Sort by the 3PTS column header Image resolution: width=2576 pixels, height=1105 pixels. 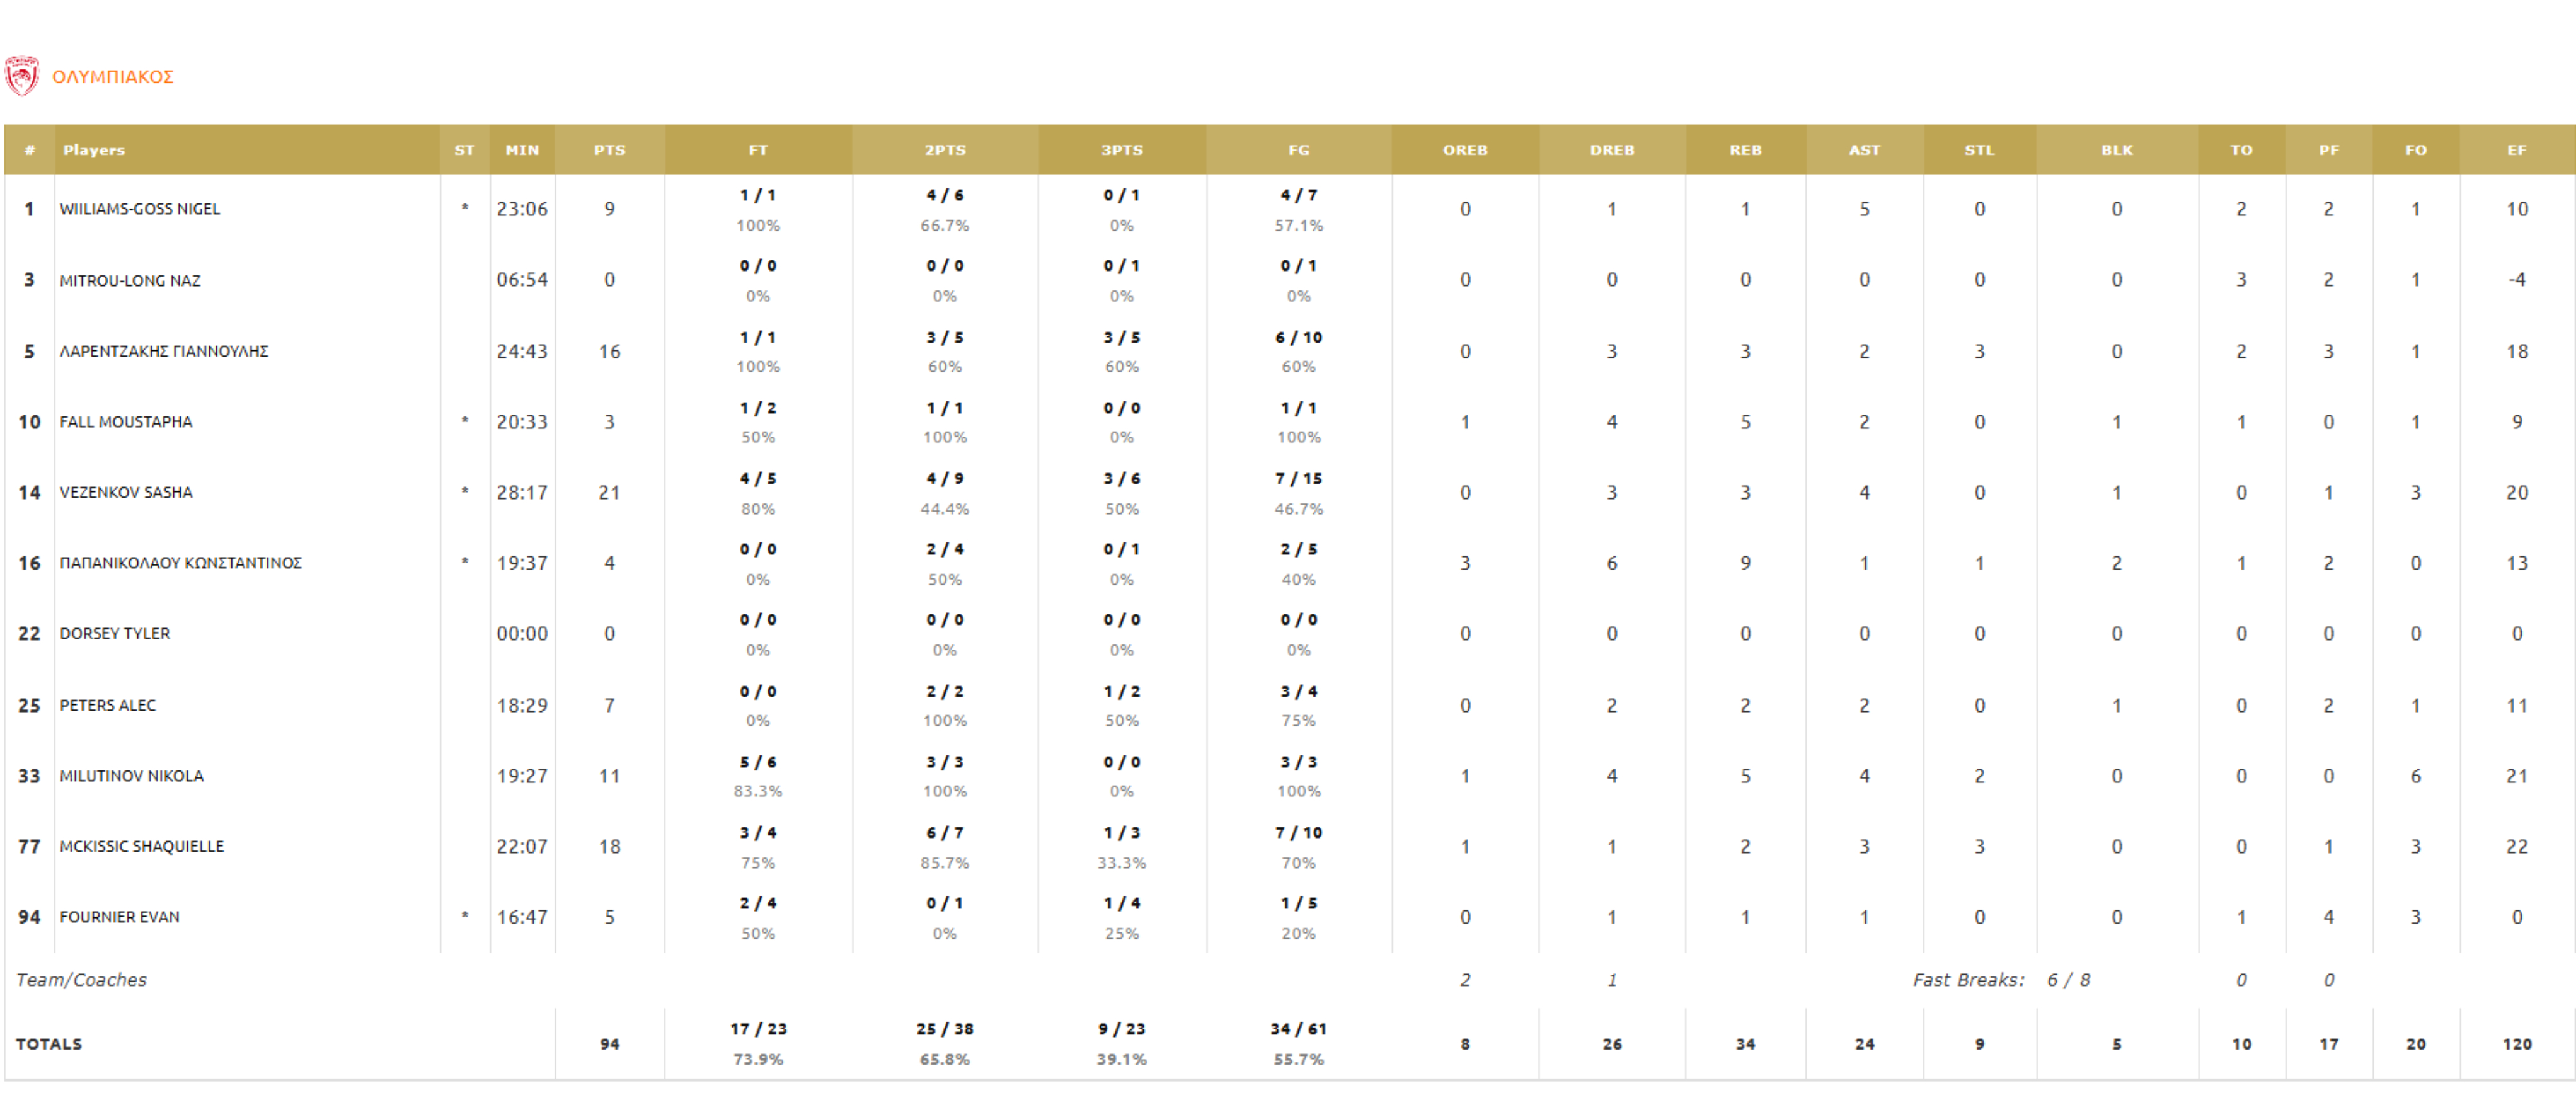(x=1121, y=150)
